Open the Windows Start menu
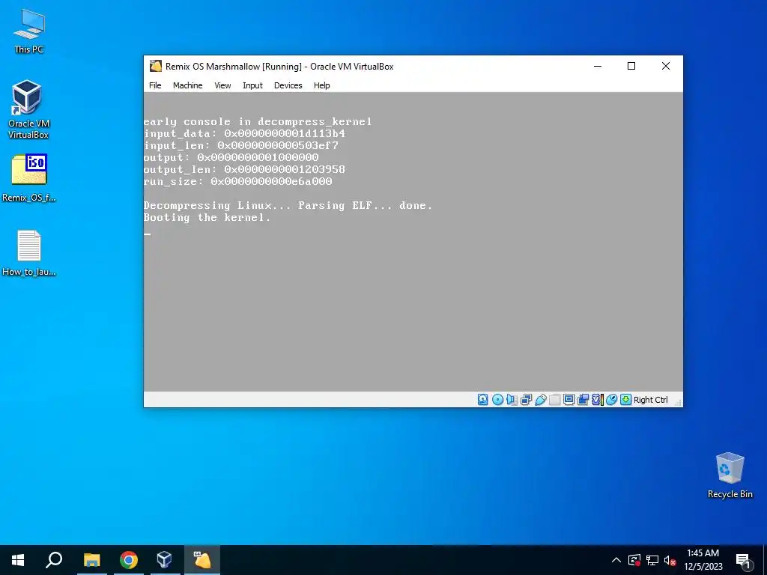The width and height of the screenshot is (767, 575). [x=18, y=560]
